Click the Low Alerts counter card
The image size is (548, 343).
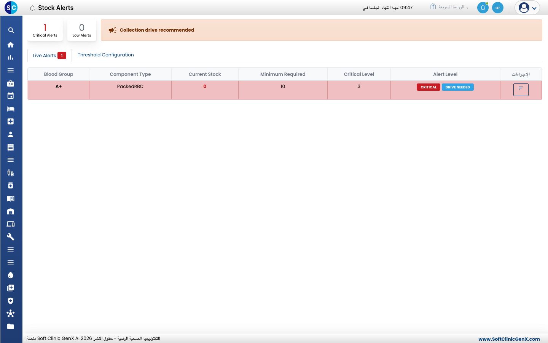tap(82, 30)
